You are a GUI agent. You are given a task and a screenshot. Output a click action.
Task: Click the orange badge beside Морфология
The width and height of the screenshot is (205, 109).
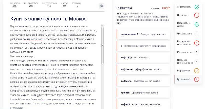click(x=197, y=71)
